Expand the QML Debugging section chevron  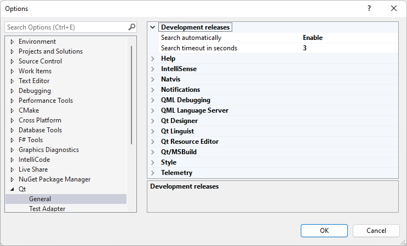(153, 100)
